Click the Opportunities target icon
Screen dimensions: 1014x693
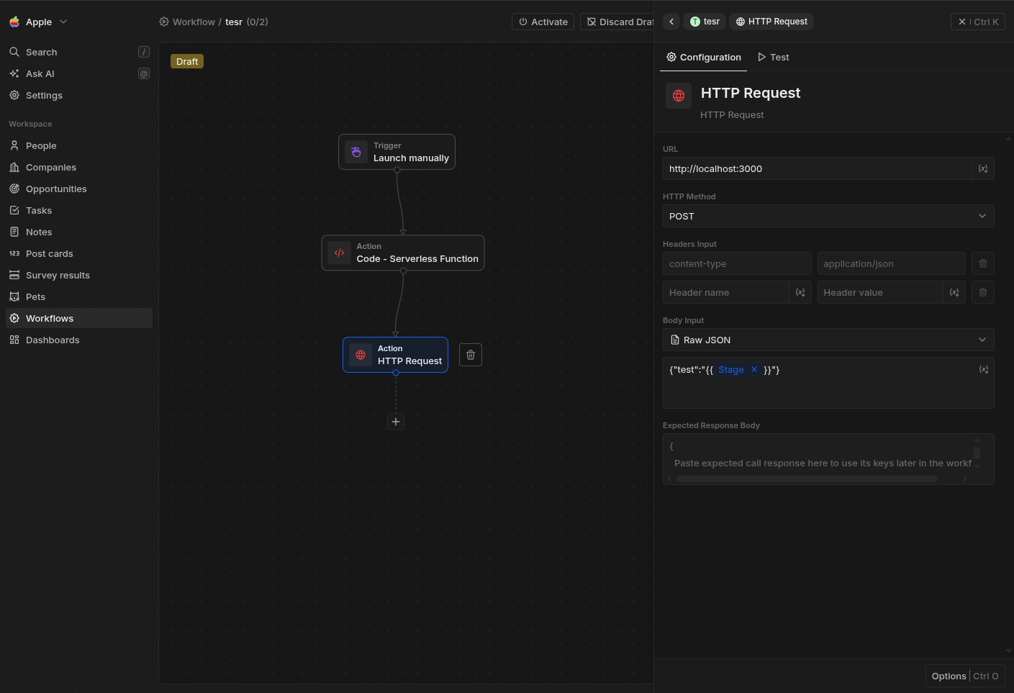14,189
